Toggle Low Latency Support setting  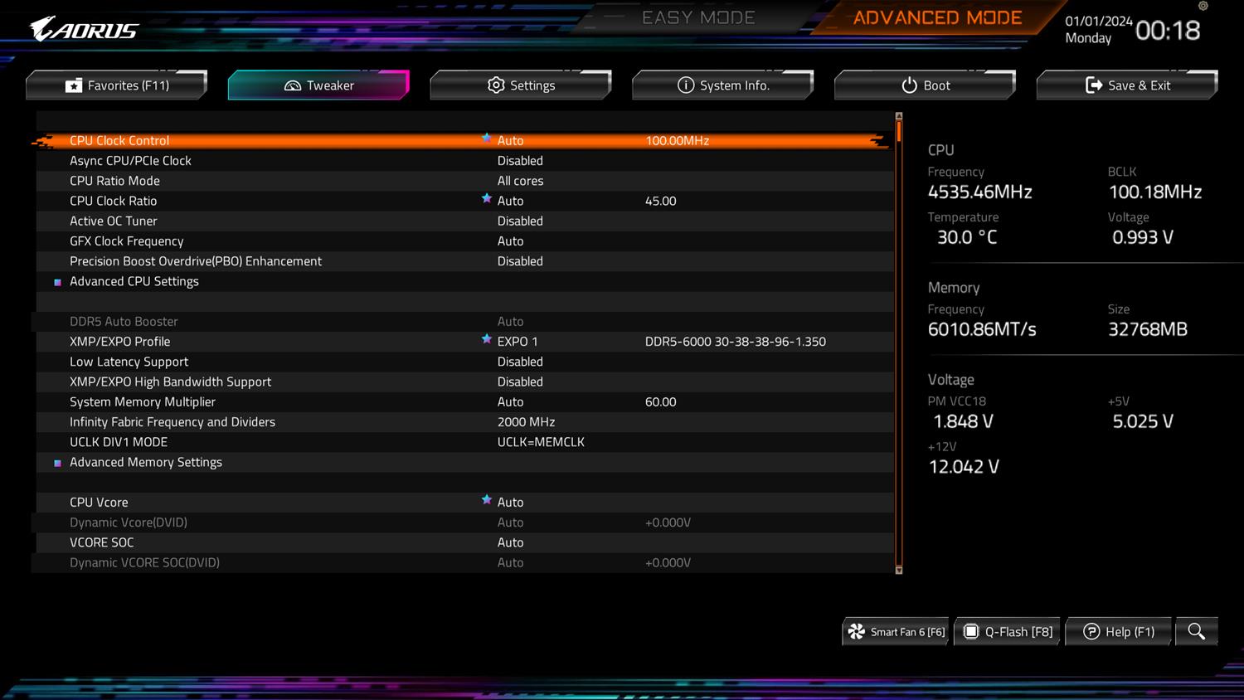point(520,362)
